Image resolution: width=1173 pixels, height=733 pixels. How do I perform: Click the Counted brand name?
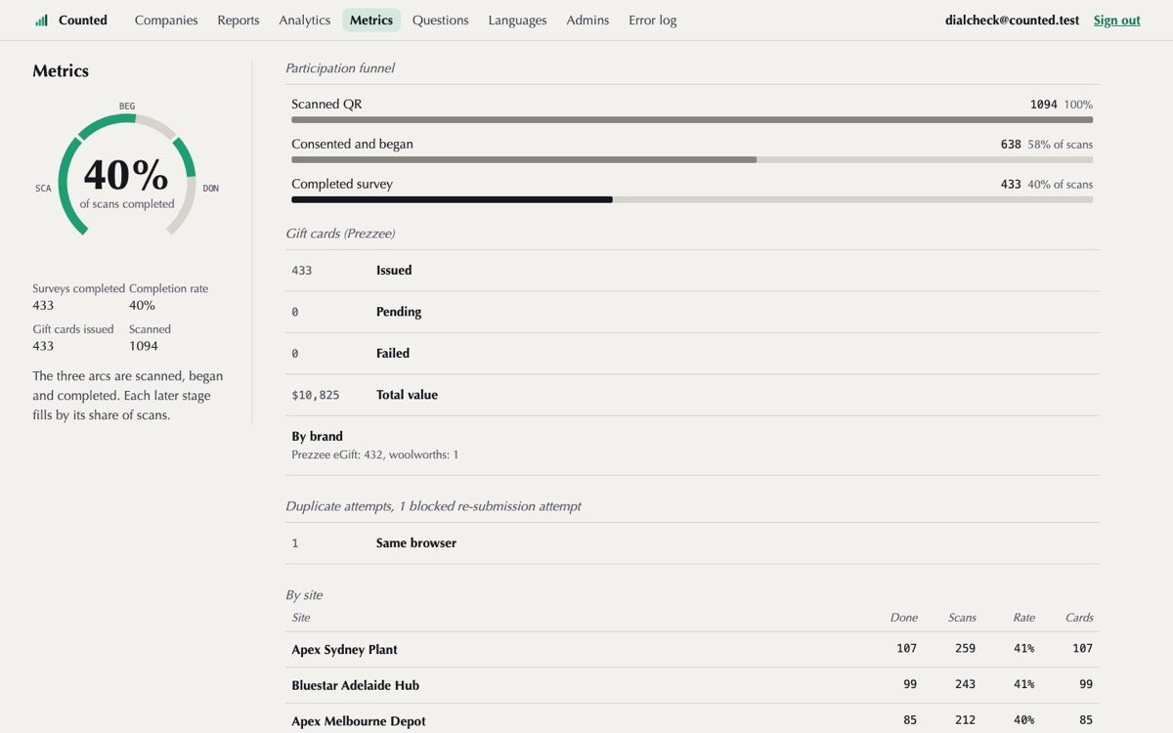click(x=83, y=20)
